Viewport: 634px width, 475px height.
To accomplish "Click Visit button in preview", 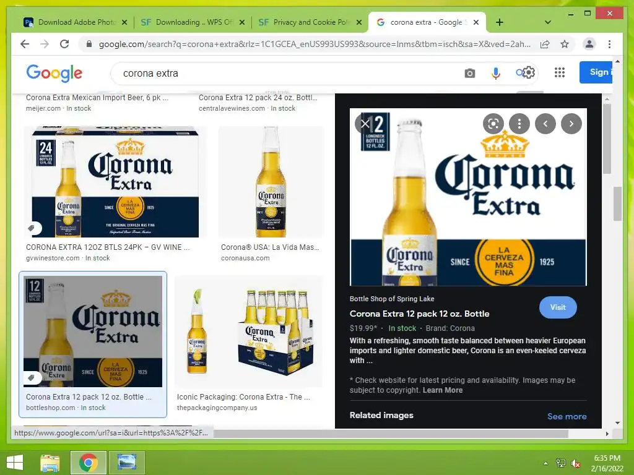I will [x=558, y=307].
